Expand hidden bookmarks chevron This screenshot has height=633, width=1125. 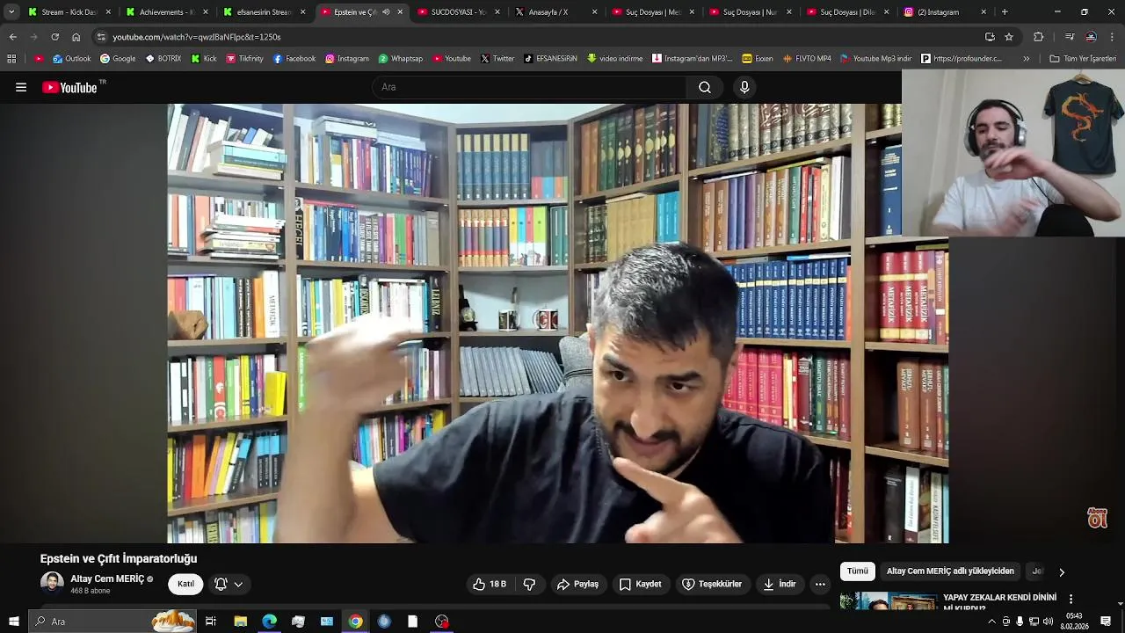click(1026, 59)
